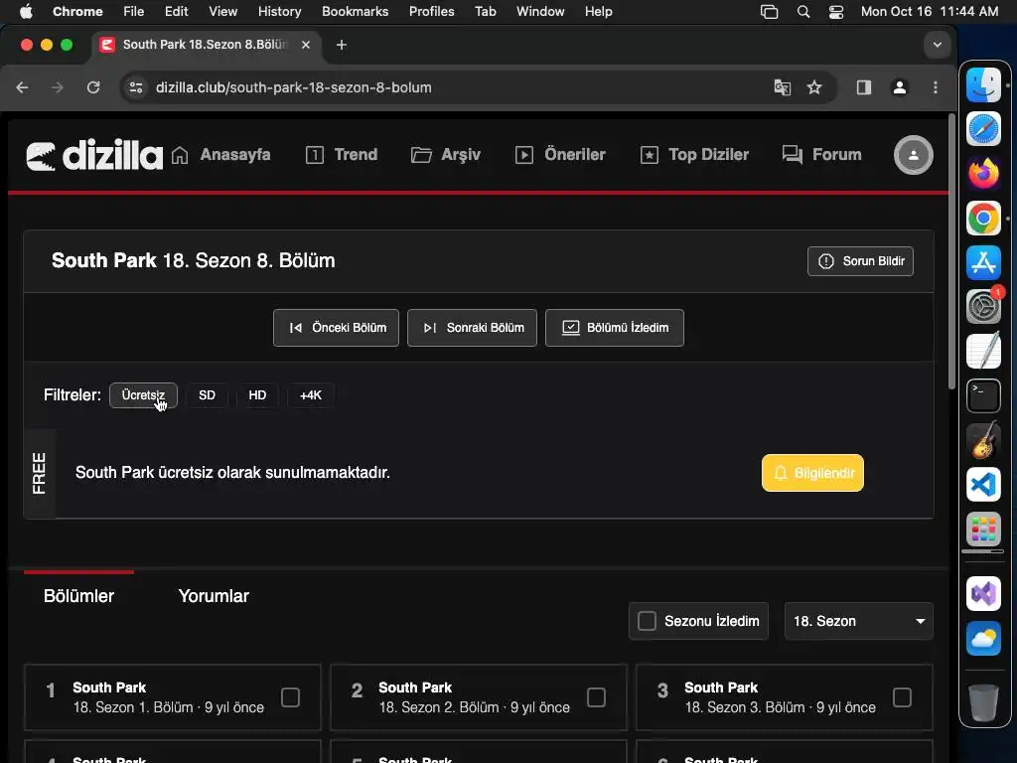This screenshot has height=763, width=1017.
Task: Open Control Center in menu bar
Action: (836, 12)
